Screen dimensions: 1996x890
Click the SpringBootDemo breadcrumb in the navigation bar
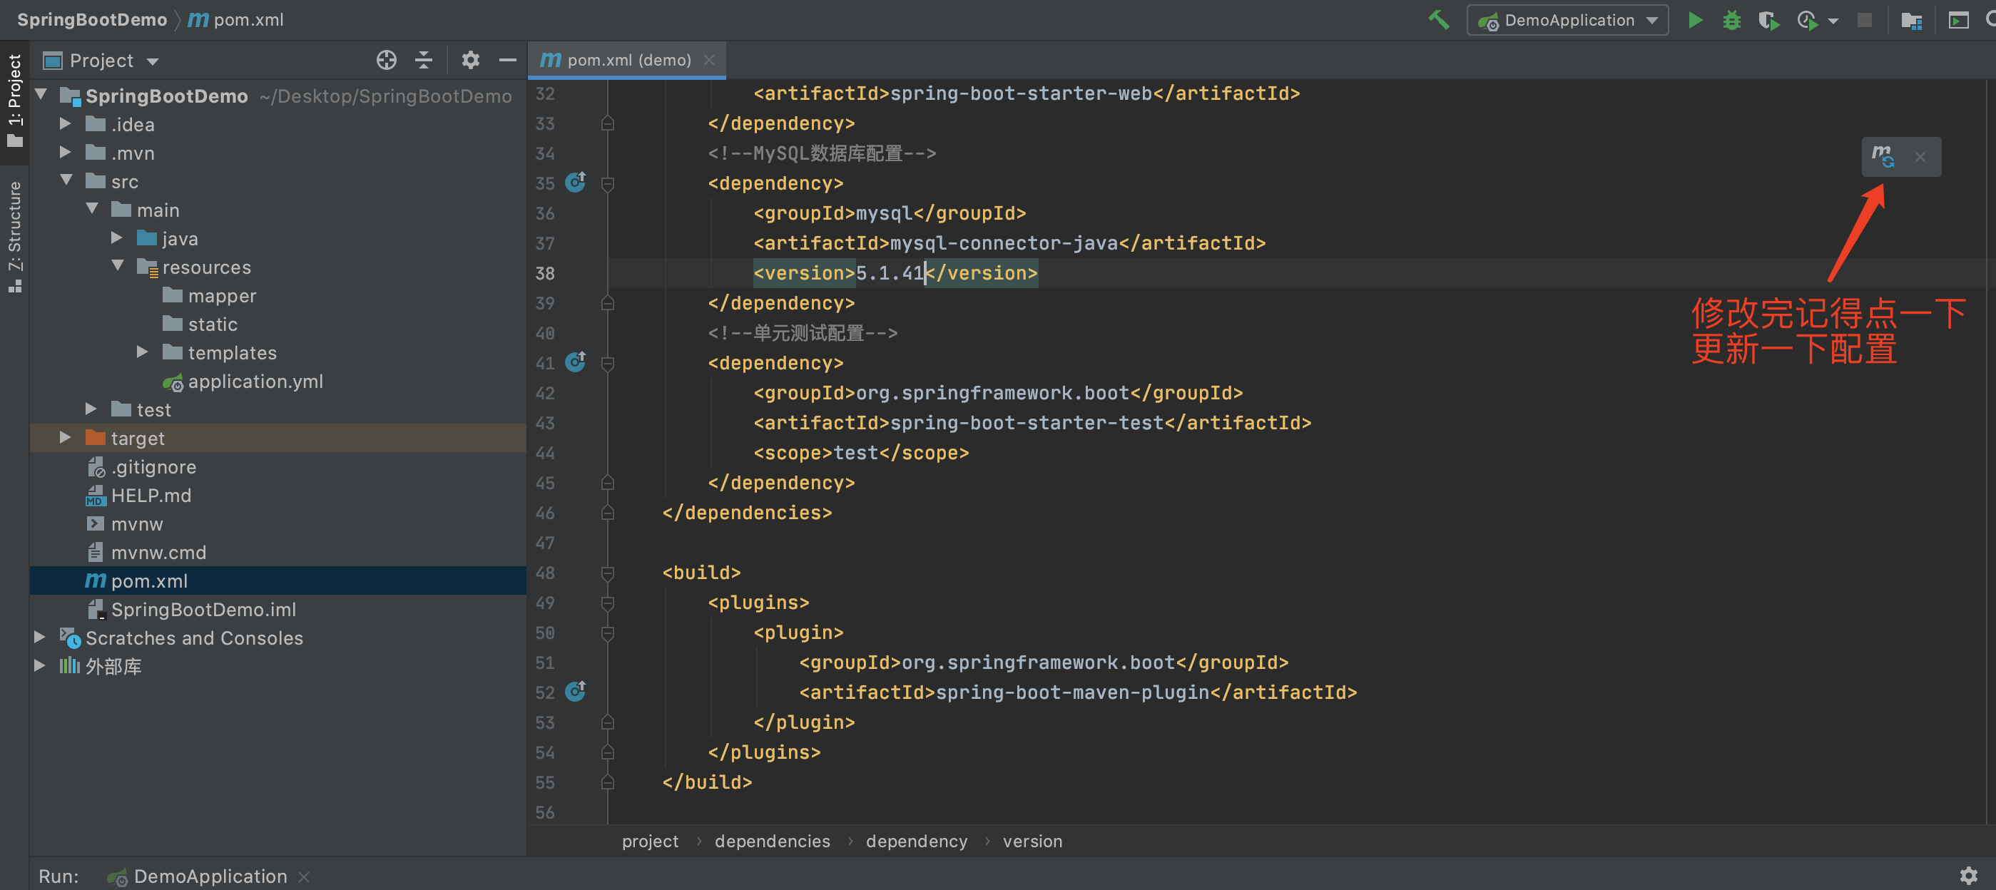[91, 20]
